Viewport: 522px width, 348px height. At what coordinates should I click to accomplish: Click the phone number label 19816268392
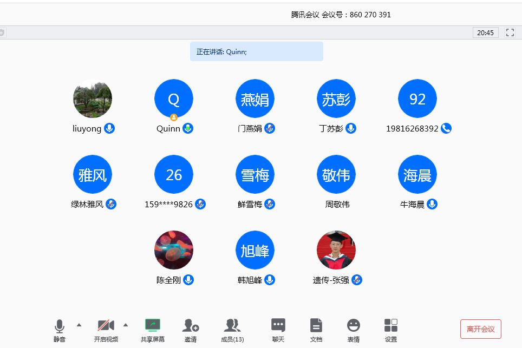pos(412,128)
